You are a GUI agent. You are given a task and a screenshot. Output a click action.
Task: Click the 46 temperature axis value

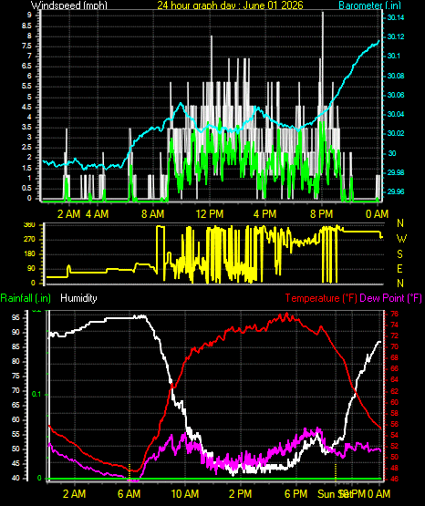click(394, 480)
